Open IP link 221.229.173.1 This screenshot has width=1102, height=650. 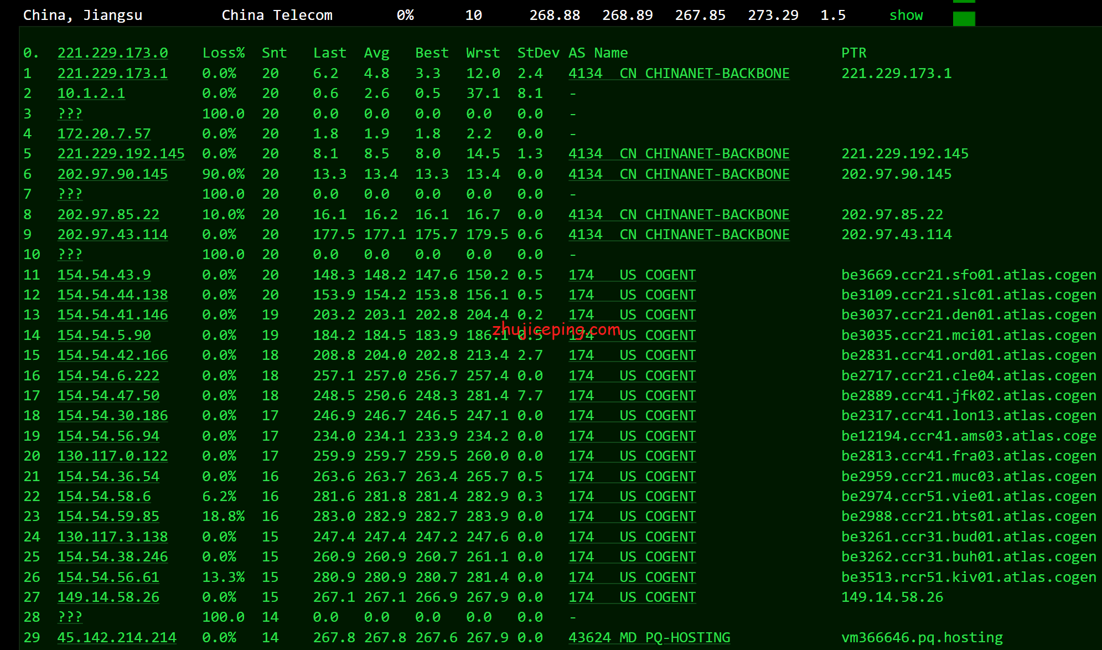[112, 73]
